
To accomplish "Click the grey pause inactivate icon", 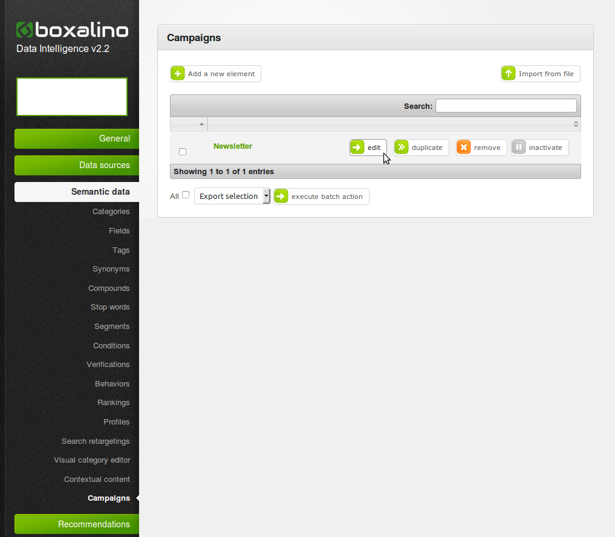I will pyautogui.click(x=519, y=148).
